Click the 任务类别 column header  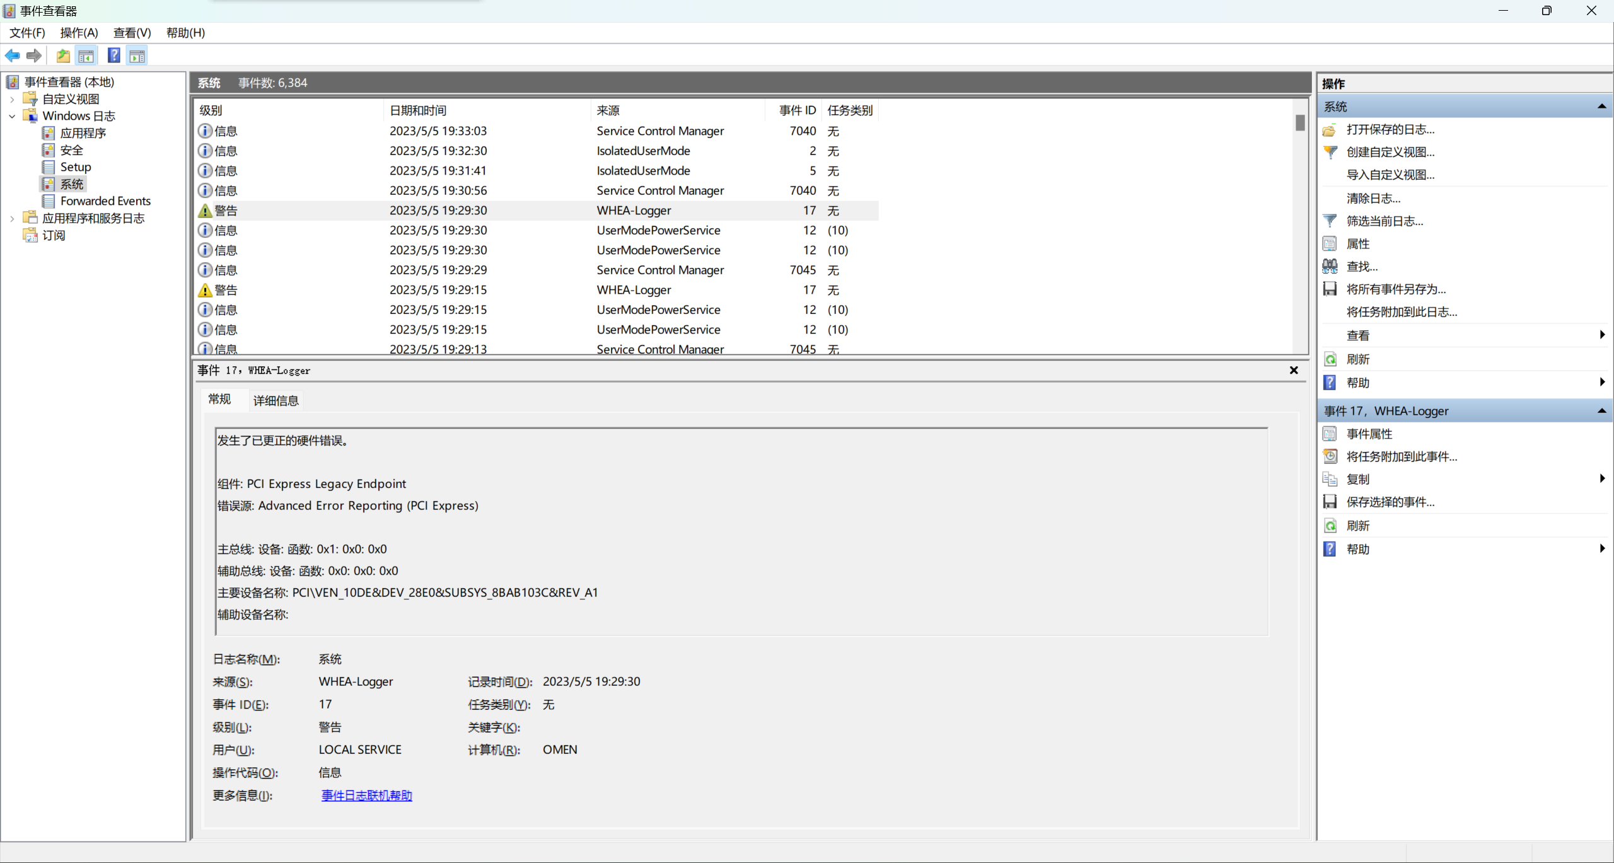tap(850, 110)
